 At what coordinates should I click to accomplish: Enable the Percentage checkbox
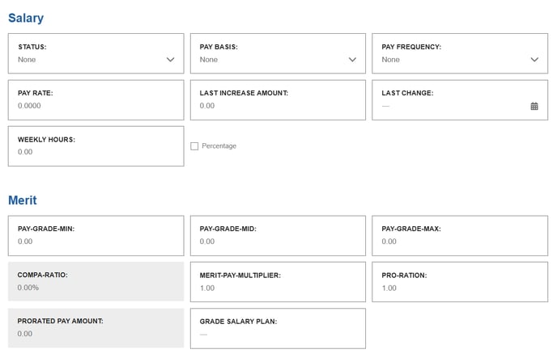pyautogui.click(x=194, y=146)
